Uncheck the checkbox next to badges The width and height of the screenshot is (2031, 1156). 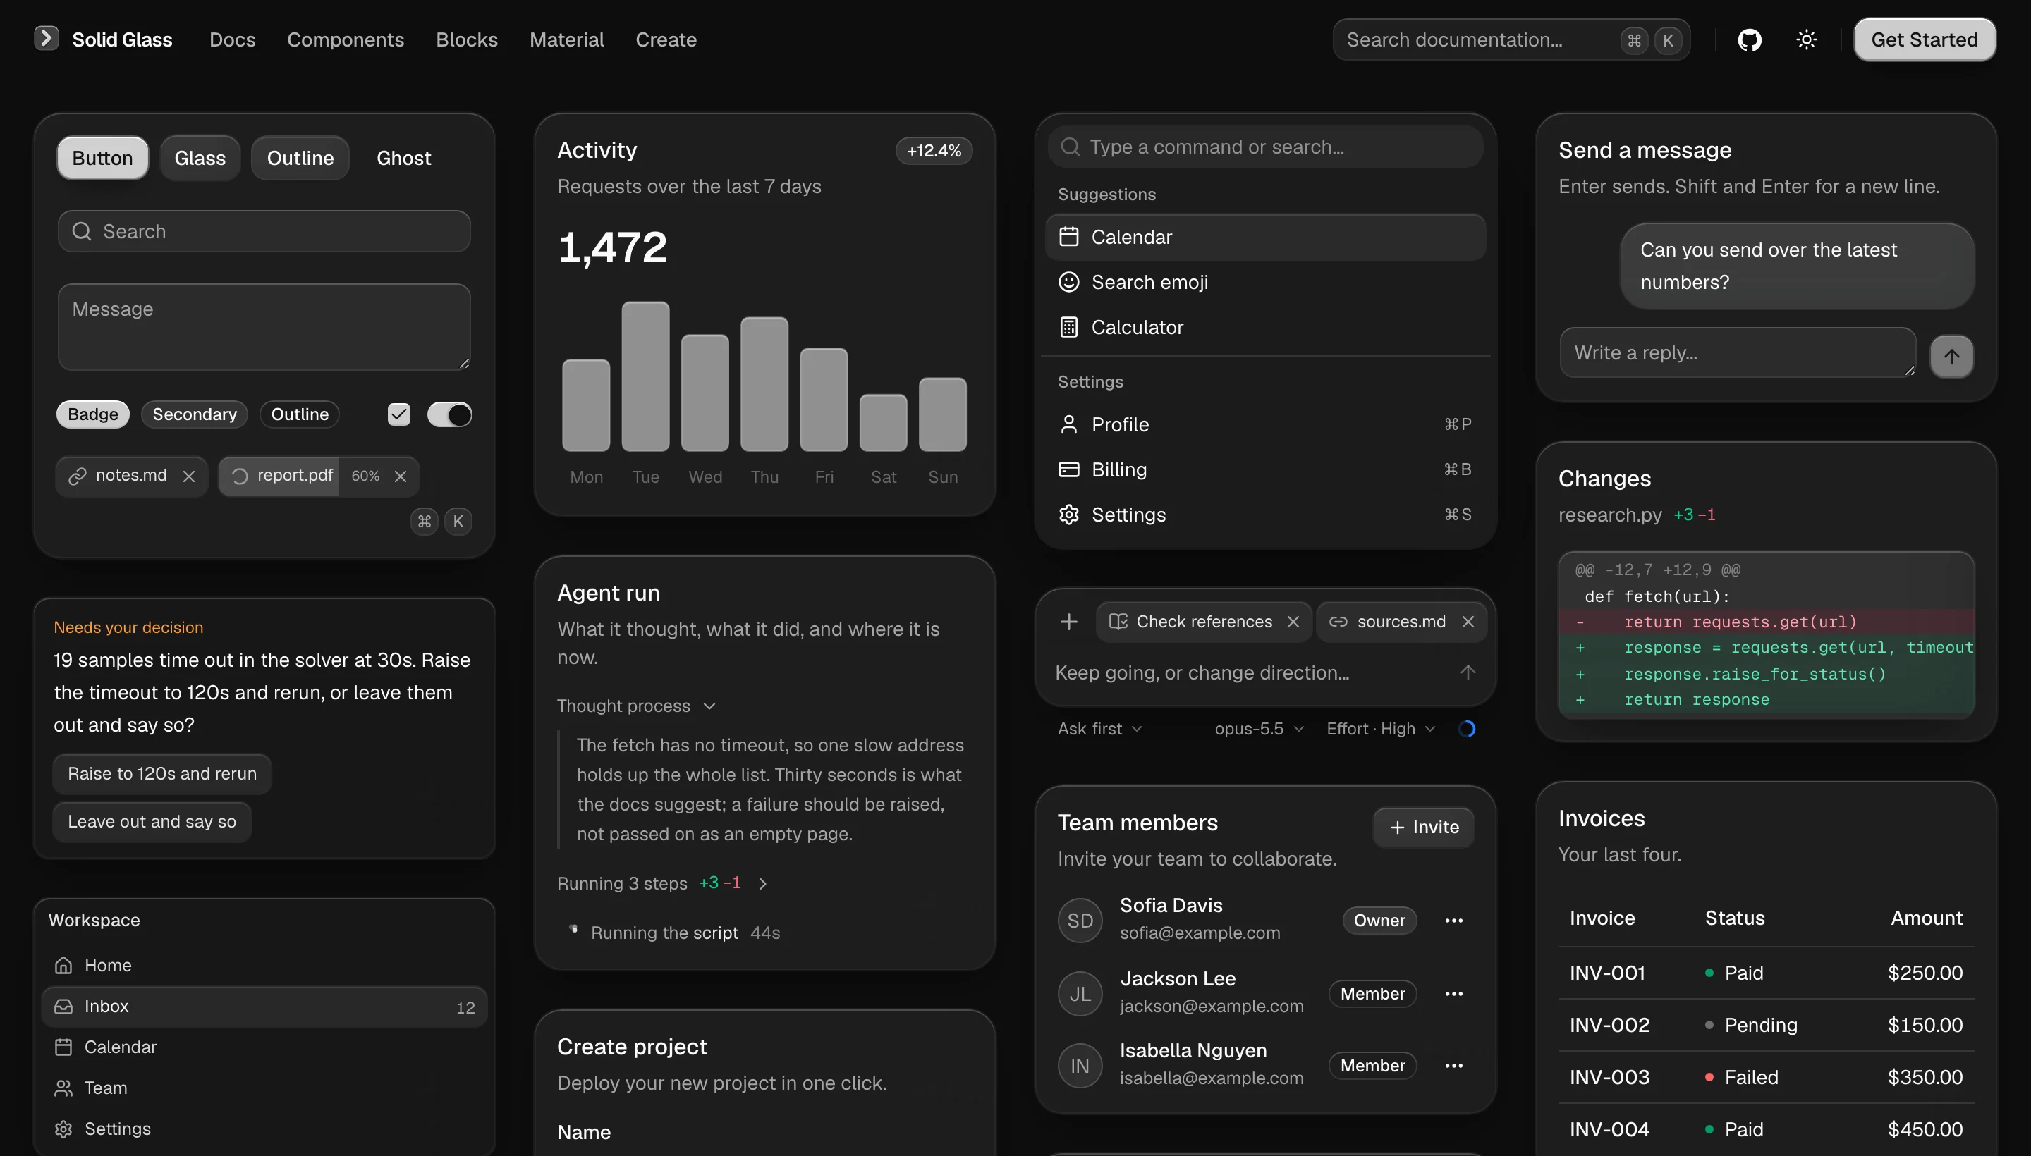(398, 414)
